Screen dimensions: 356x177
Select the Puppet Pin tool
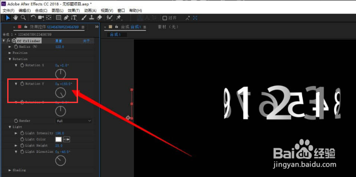coord(118,18)
